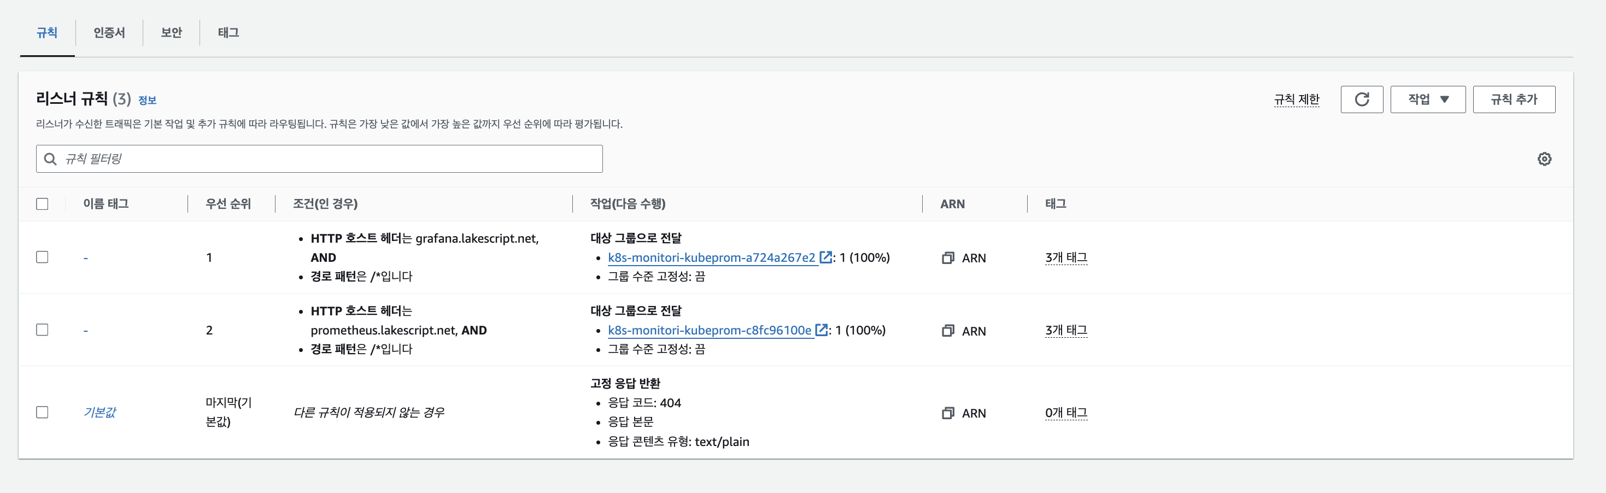Click the 고정 응답 반환 action heading

(625, 383)
